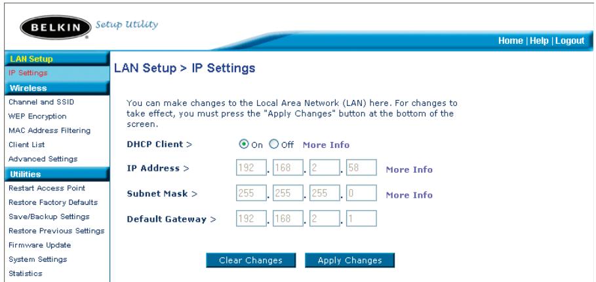Open the Help link in top bar
The image size is (596, 282).
[539, 41]
